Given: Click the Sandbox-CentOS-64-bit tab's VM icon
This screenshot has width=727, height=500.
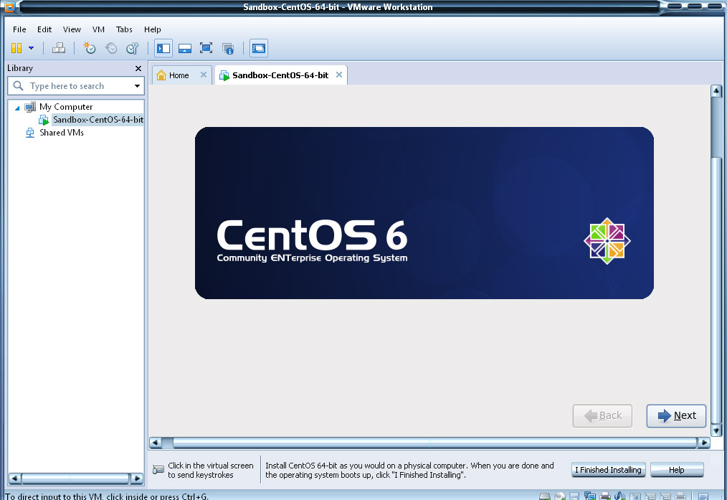Looking at the screenshot, I should pyautogui.click(x=224, y=75).
